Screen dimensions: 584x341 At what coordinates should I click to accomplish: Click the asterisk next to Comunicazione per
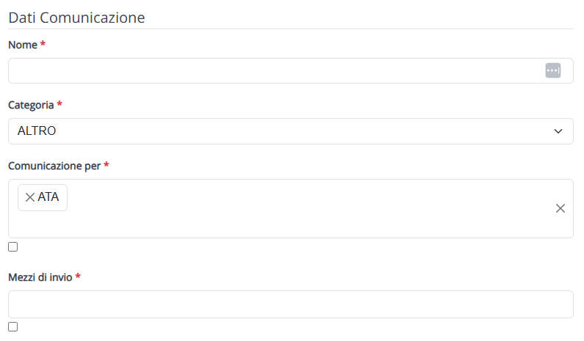click(x=106, y=165)
